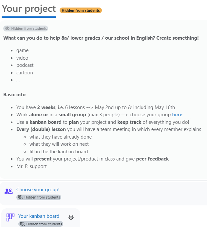Click the "cartoon" bullet item
The image size is (207, 227).
25,72
